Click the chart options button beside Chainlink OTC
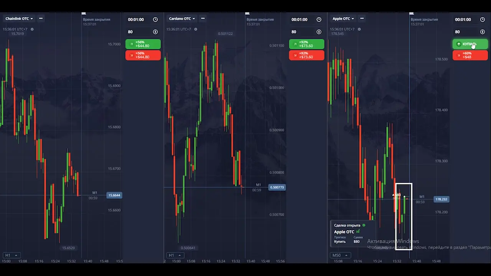Image resolution: width=491 pixels, height=276 pixels. tap(41, 18)
